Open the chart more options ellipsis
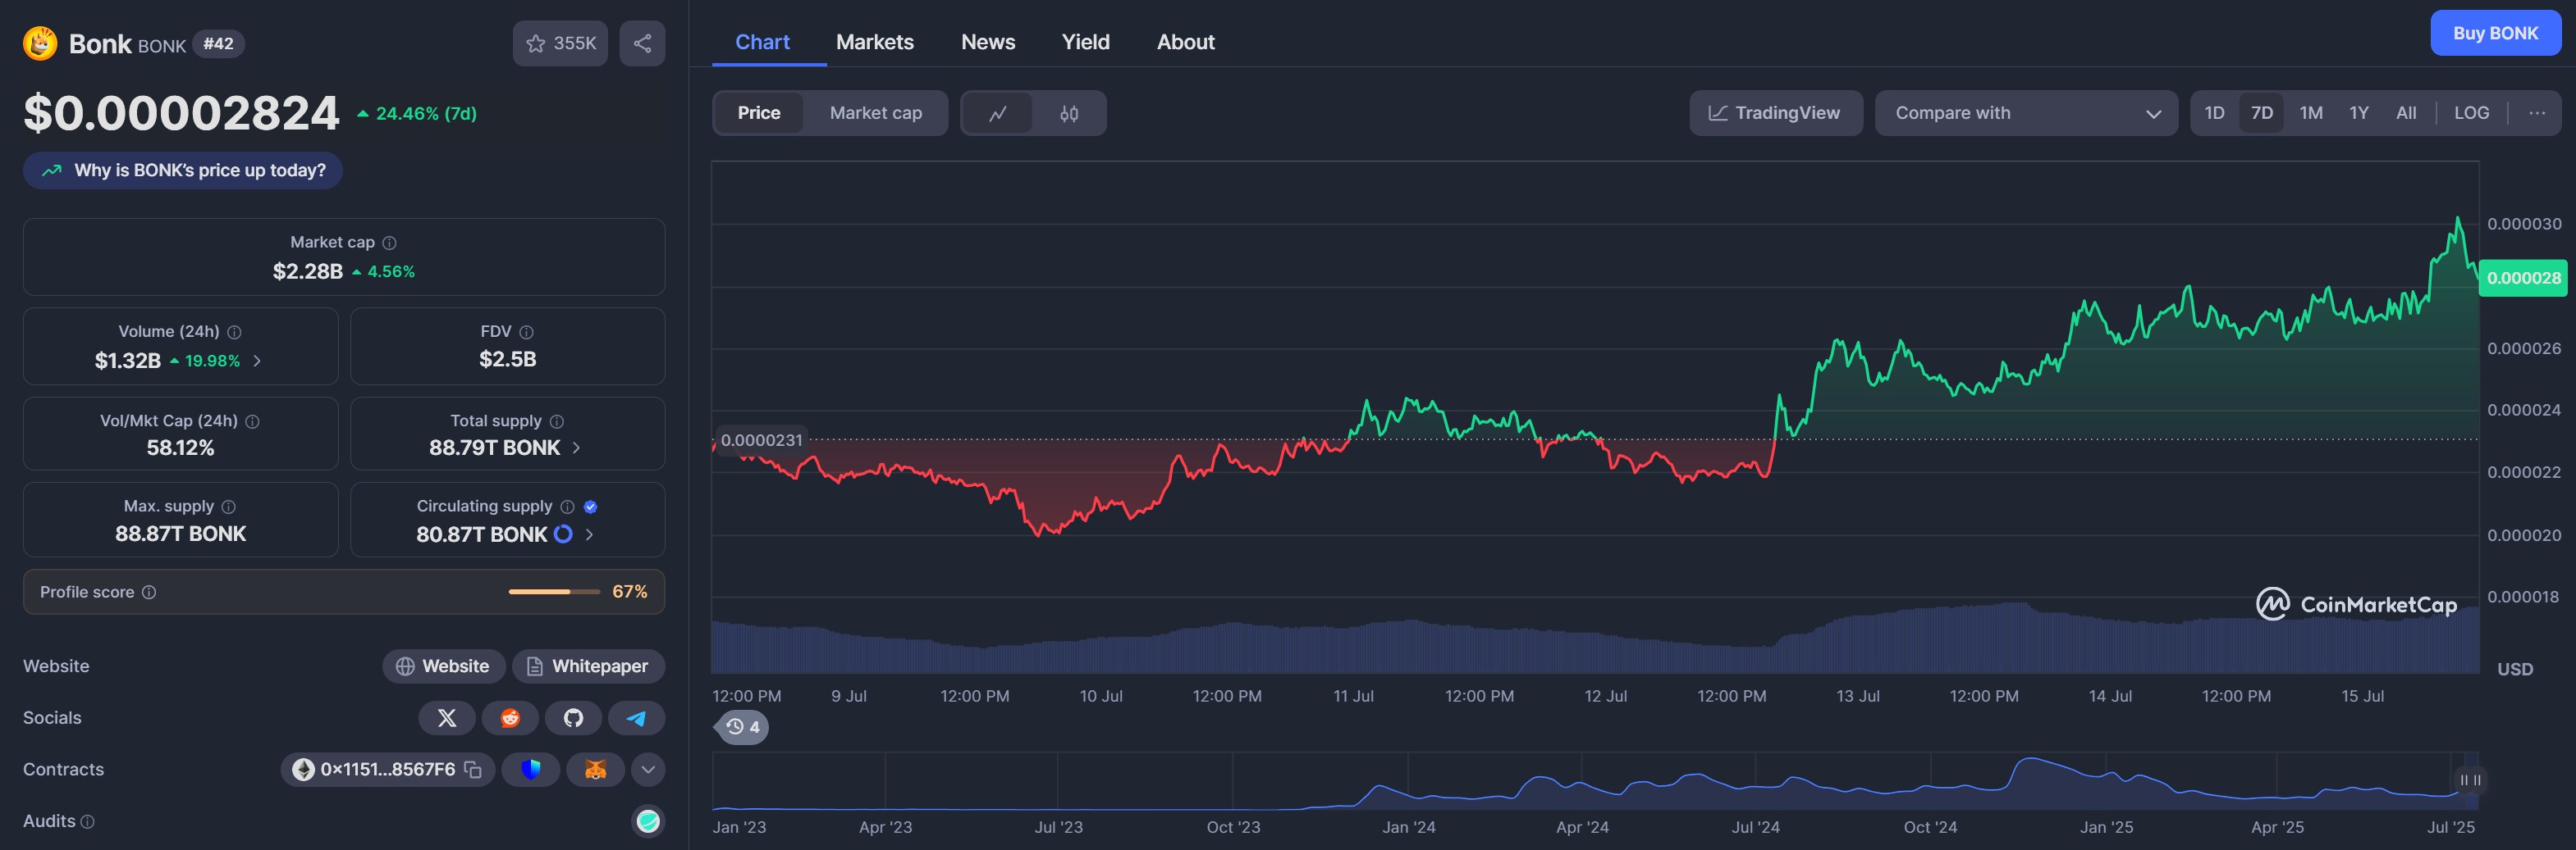Image resolution: width=2576 pixels, height=850 pixels. 2537,113
